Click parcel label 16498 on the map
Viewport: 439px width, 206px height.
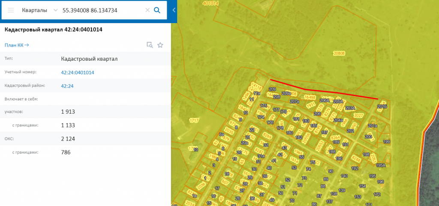tap(310, 97)
